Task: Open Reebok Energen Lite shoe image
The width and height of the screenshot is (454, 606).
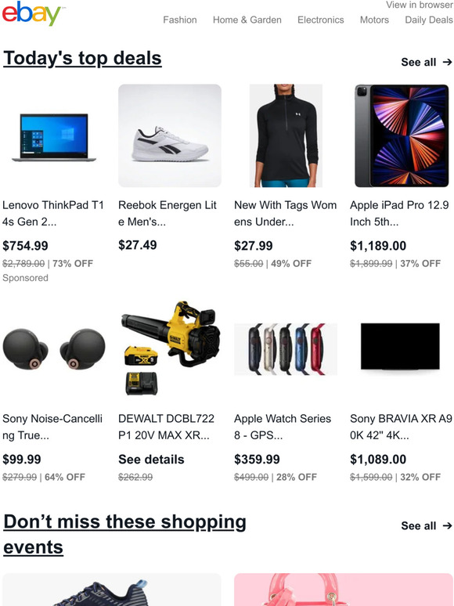Action: pos(170,135)
